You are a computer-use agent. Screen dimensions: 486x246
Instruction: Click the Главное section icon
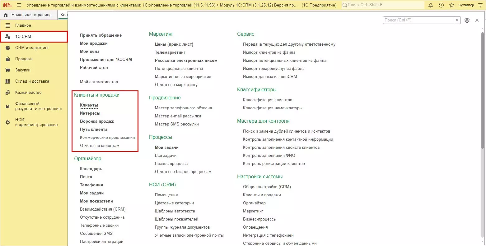8,25
